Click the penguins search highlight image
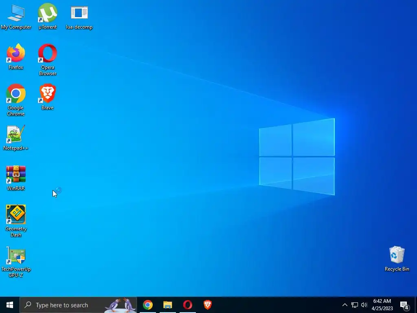The height and width of the screenshot is (313, 417). 121,305
